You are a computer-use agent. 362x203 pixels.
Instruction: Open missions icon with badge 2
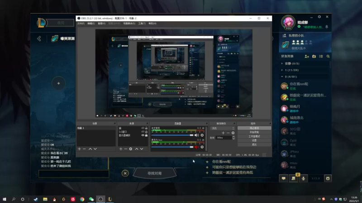pyautogui.click(x=293, y=178)
